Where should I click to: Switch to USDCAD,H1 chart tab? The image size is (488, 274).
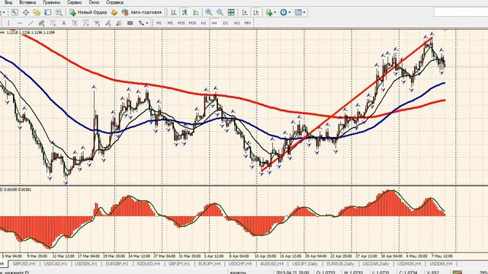coord(56,264)
